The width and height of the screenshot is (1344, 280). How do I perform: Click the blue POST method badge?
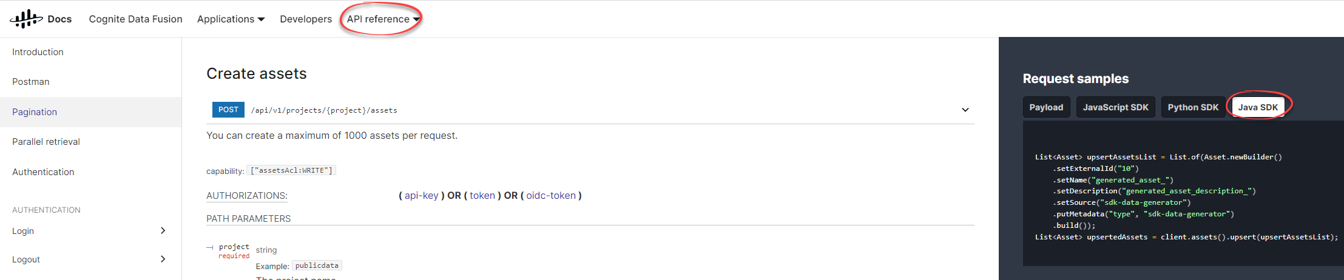pos(228,110)
